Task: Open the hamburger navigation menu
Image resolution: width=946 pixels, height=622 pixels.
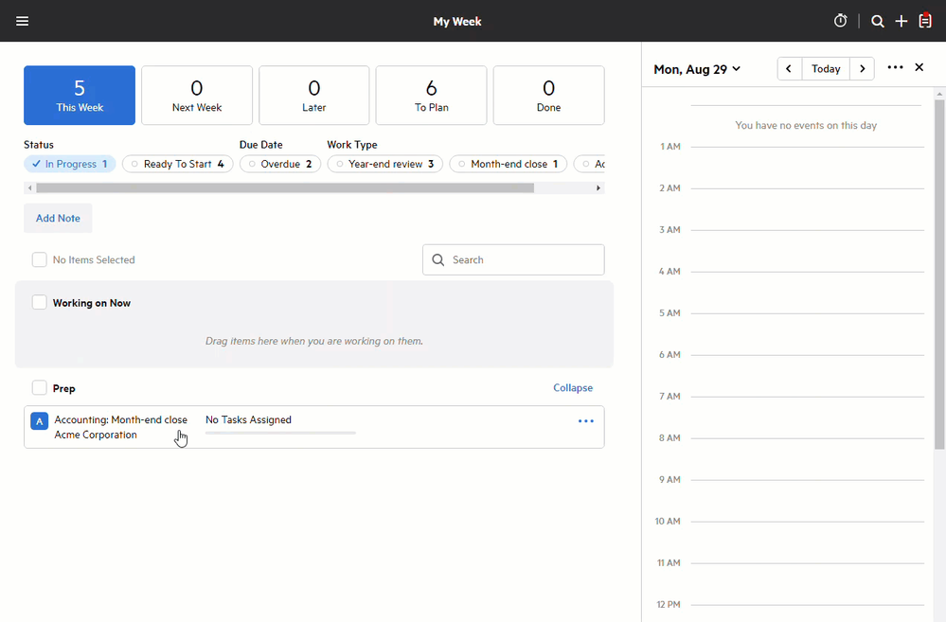Action: pyautogui.click(x=23, y=21)
